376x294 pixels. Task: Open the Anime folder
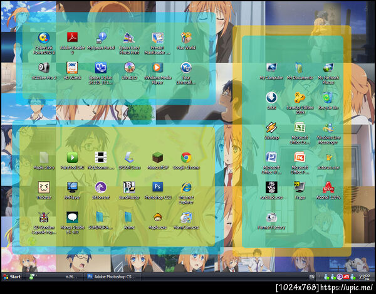coord(129,218)
